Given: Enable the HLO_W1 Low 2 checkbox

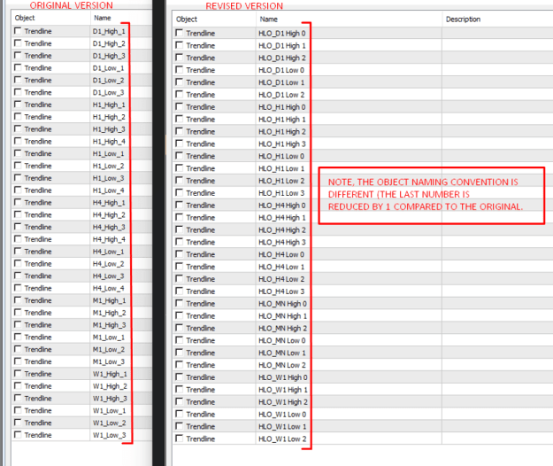Looking at the screenshot, I should click(179, 439).
